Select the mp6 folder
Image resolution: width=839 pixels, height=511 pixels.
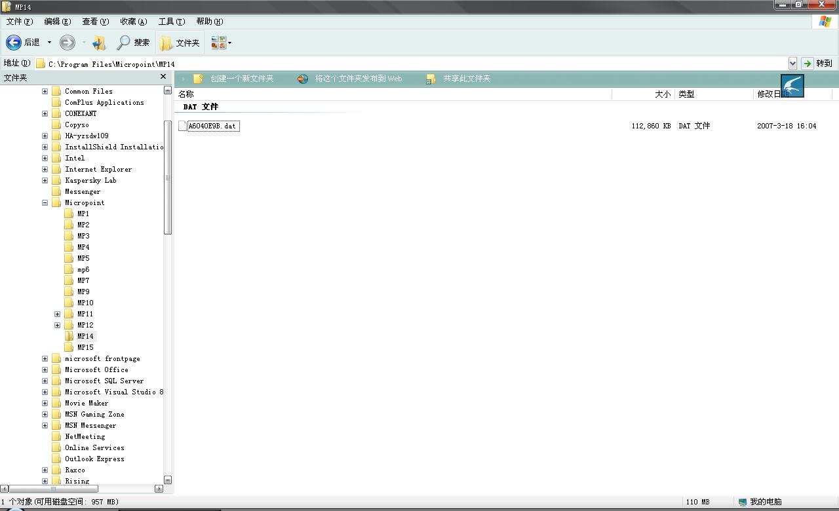[83, 269]
